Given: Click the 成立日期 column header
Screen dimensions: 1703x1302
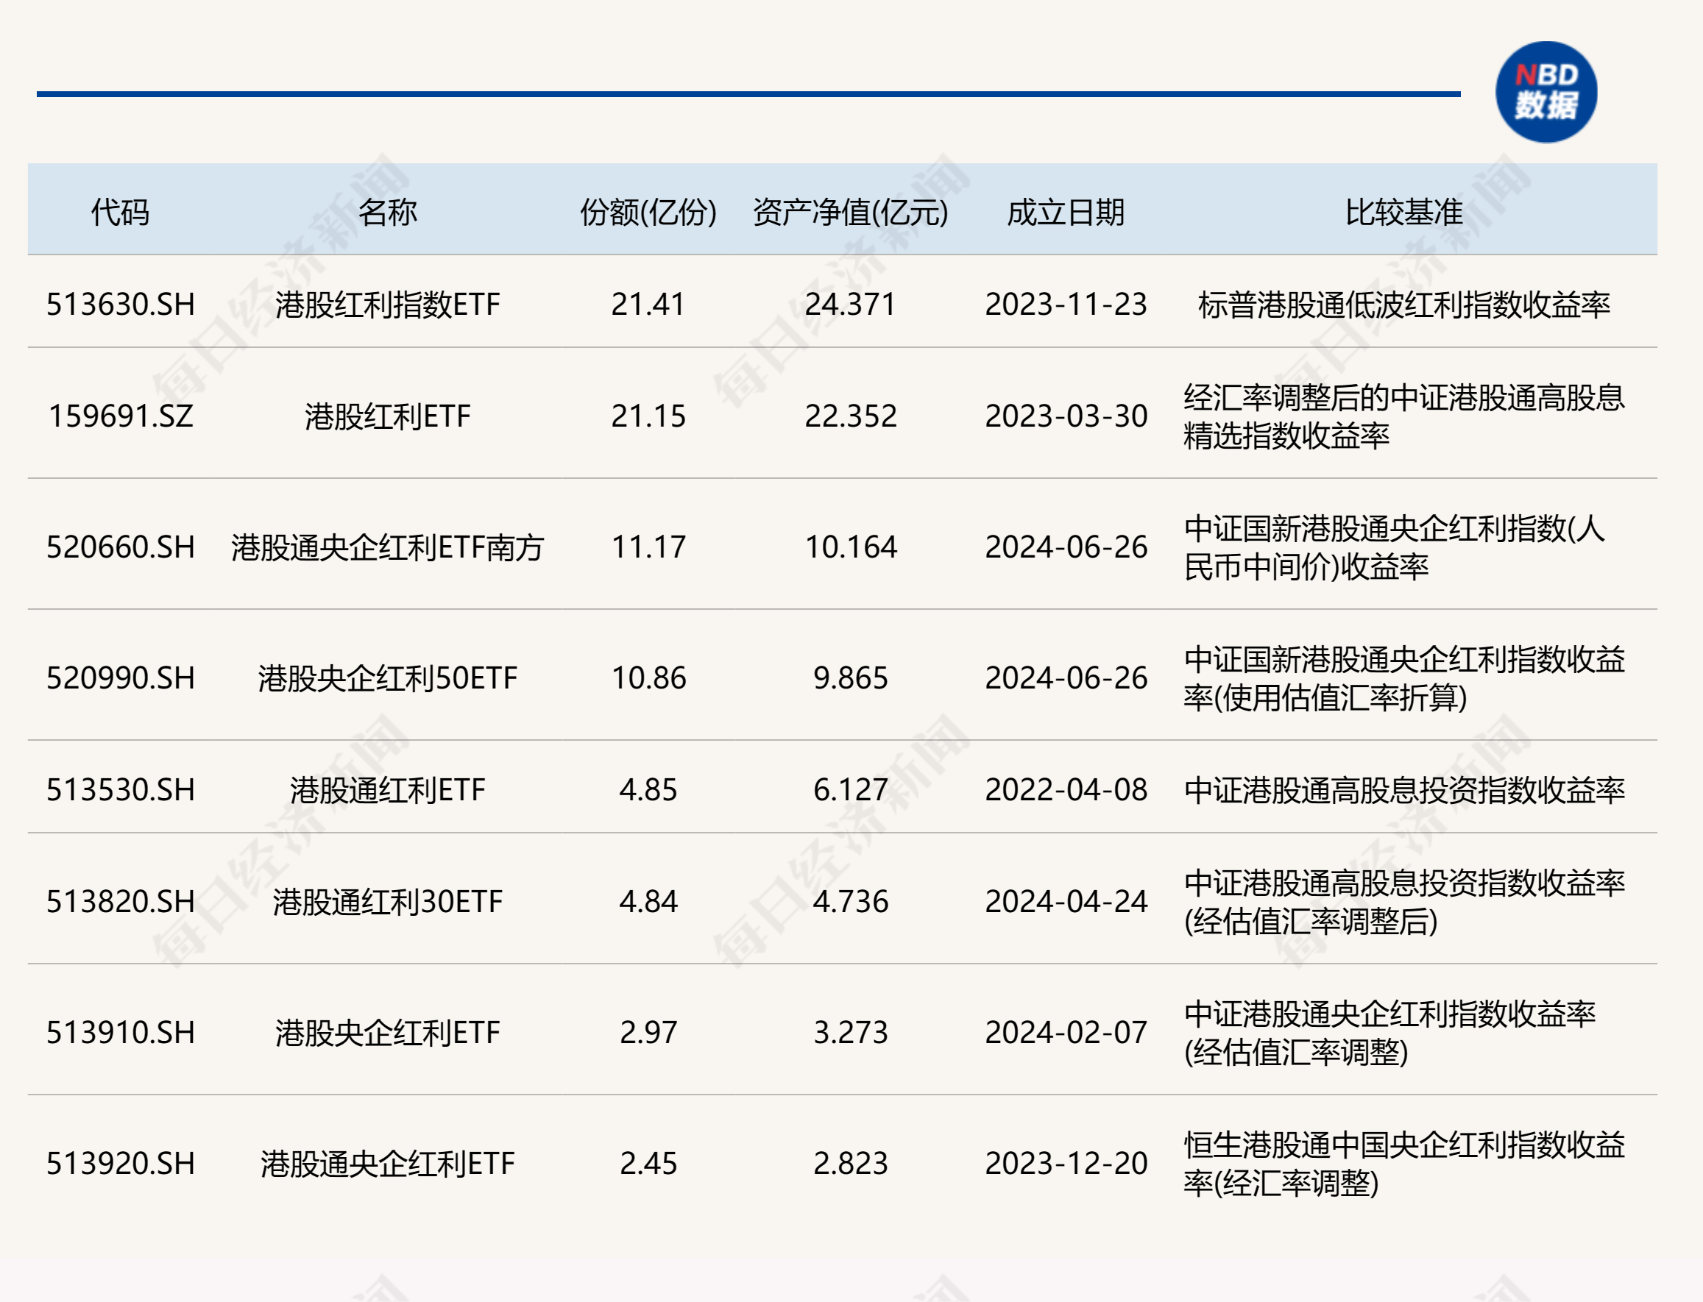Looking at the screenshot, I should (x=1066, y=212).
